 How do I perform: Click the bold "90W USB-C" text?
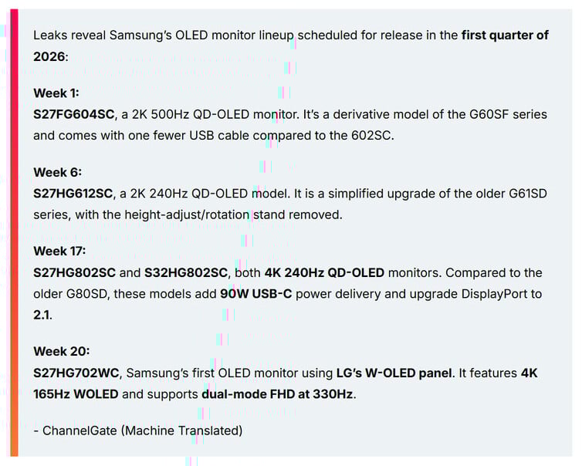pos(257,294)
